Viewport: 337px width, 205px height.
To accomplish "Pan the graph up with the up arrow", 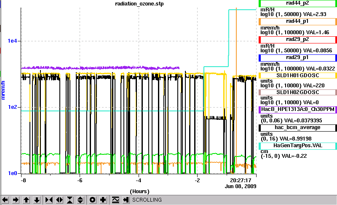I will [26, 200].
